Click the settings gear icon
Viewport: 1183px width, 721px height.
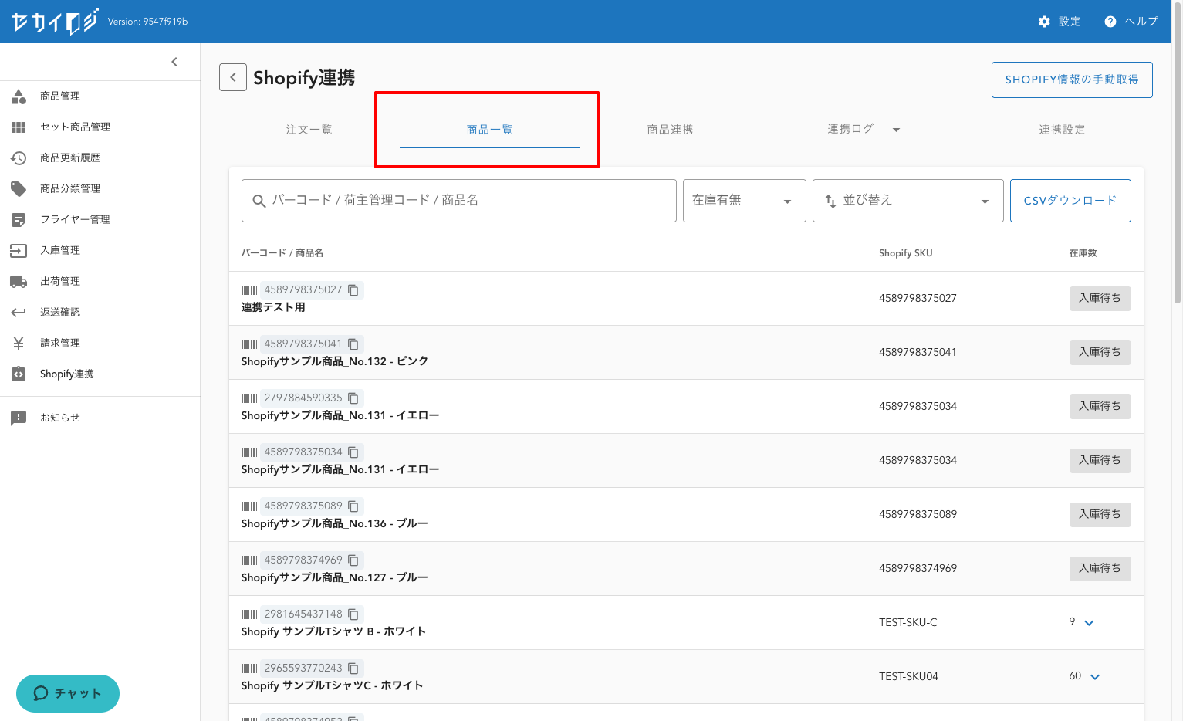tap(1044, 22)
